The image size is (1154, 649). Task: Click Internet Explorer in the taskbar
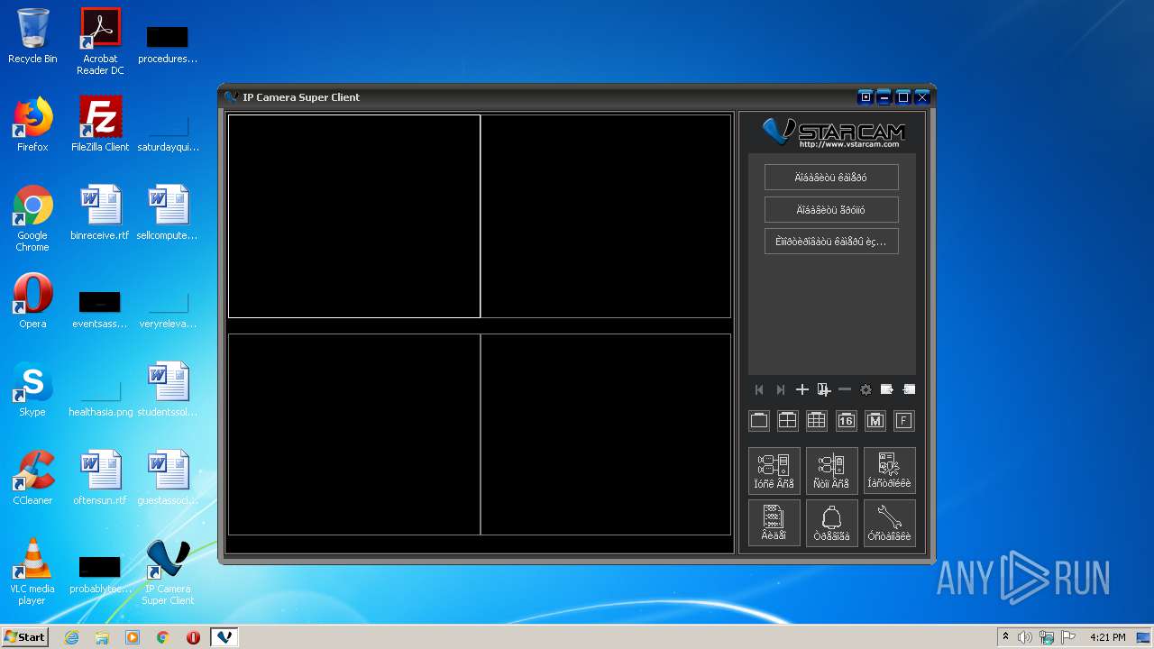[71, 637]
